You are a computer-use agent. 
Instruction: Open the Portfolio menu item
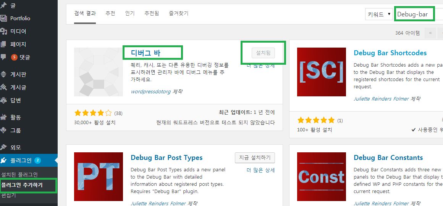pyautogui.click(x=20, y=18)
